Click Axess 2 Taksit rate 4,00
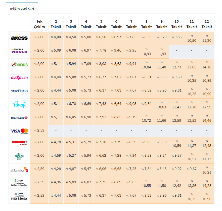The image size is (222, 211). point(56,37)
